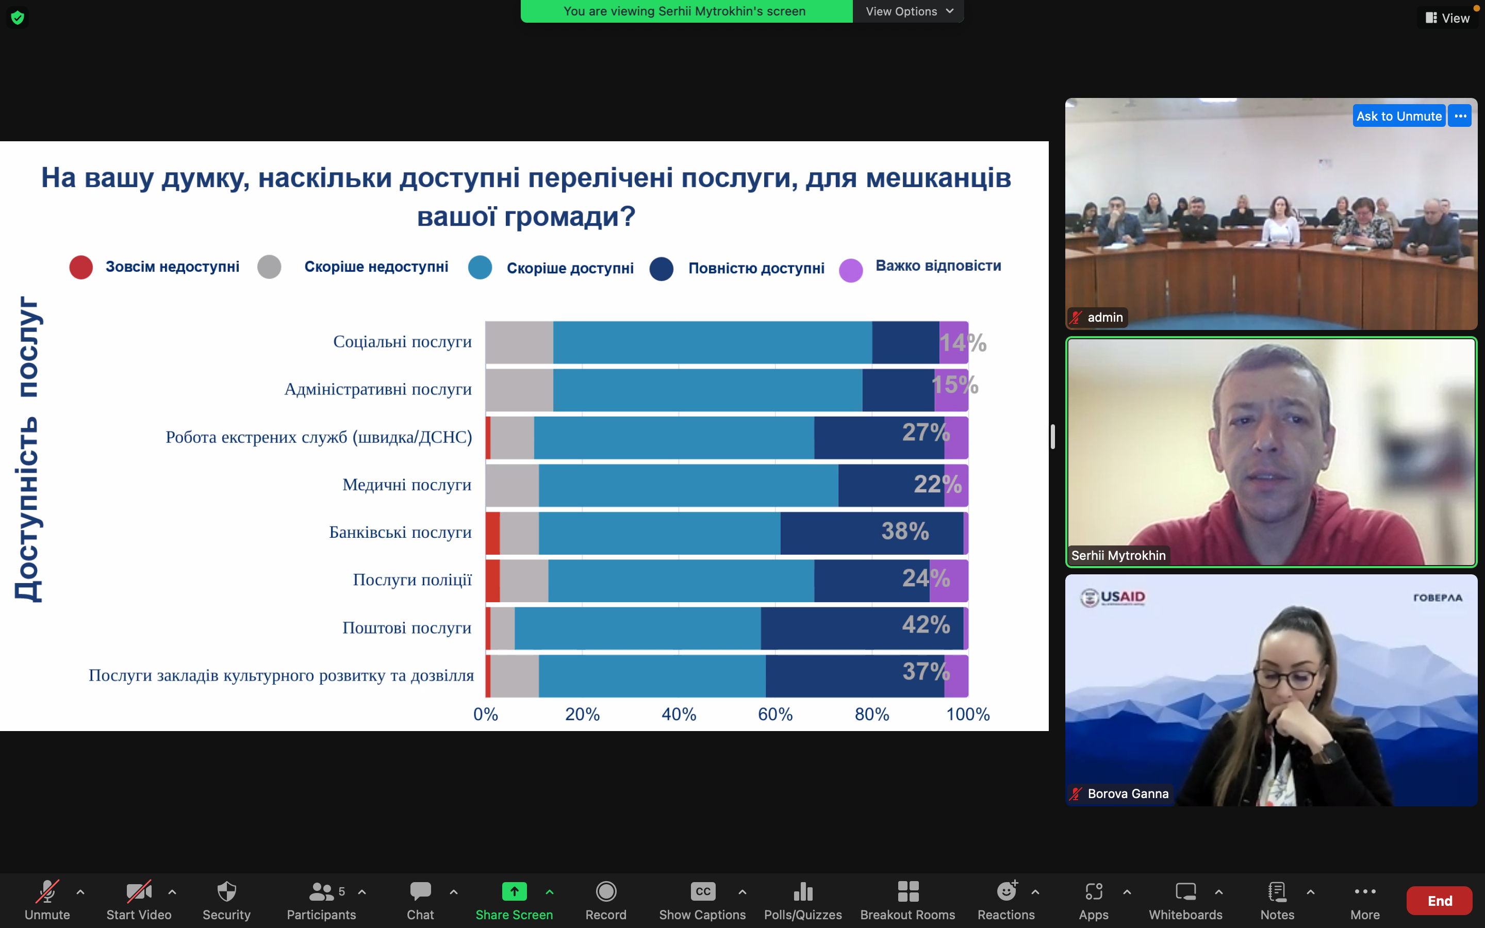The width and height of the screenshot is (1485, 928).
Task: Click Ask to Unmute on admin video
Action: pyautogui.click(x=1398, y=116)
